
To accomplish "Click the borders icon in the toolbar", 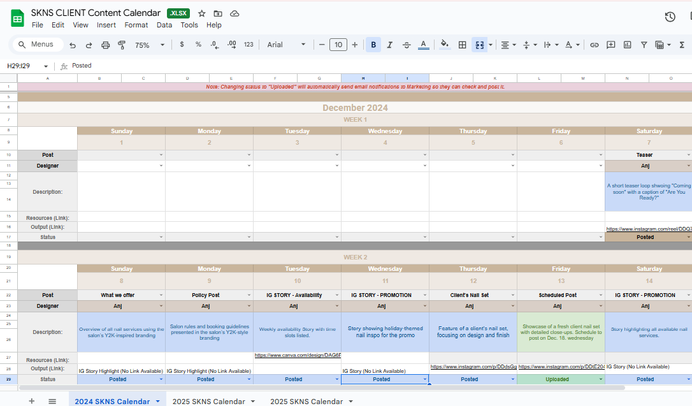I will pos(463,45).
